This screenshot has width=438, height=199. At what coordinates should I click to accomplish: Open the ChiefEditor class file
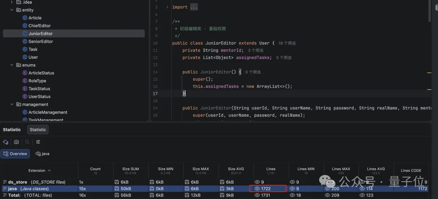click(x=39, y=26)
